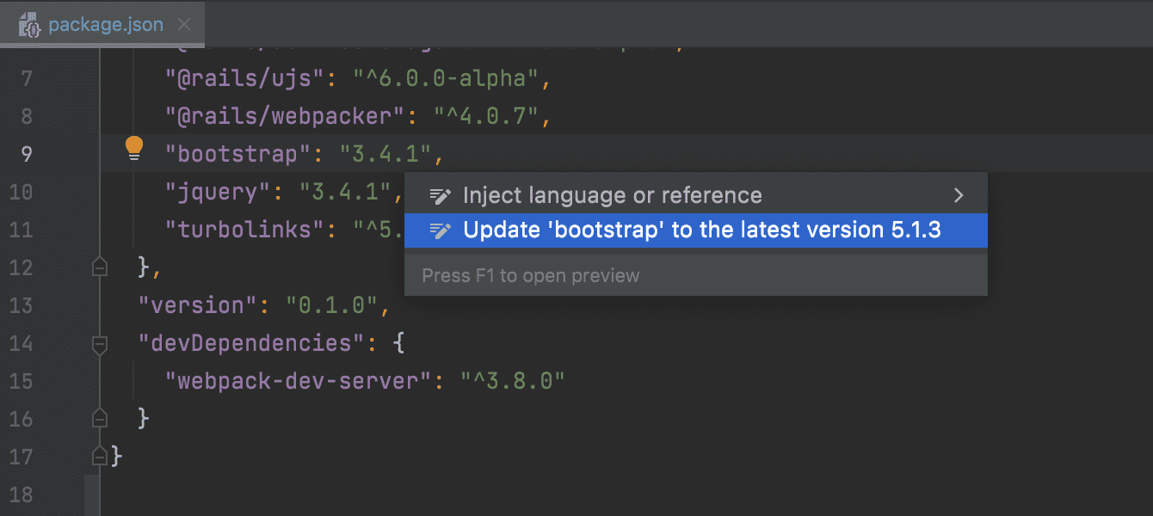Click line number 18 in the gutter
Image resolution: width=1153 pixels, height=516 pixels.
pyautogui.click(x=20, y=494)
